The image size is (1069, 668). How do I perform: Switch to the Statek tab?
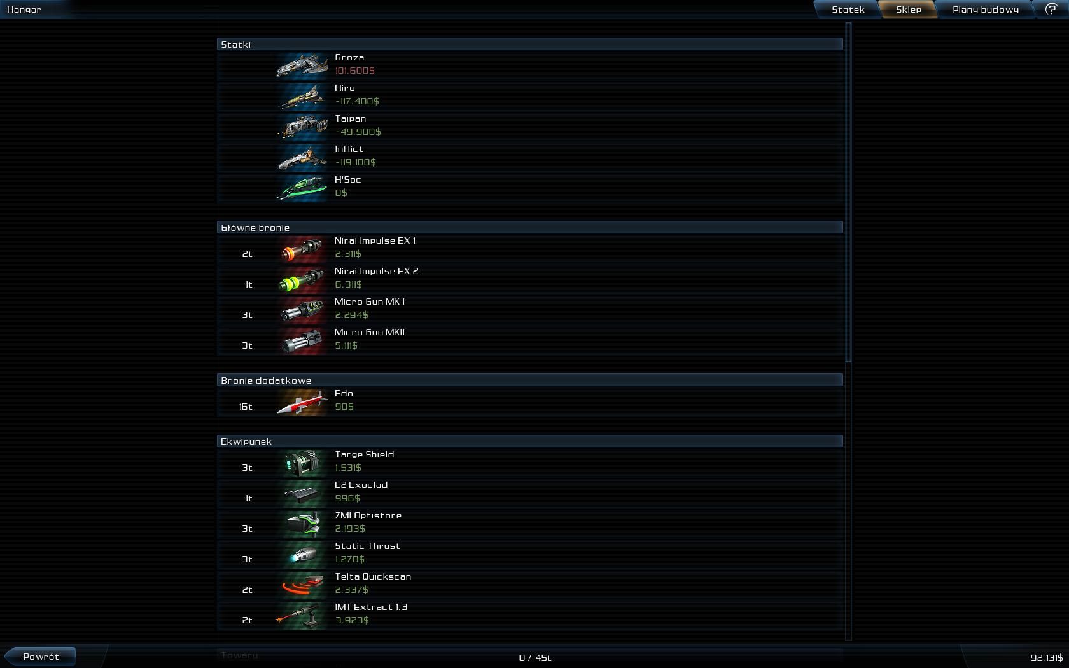click(848, 10)
